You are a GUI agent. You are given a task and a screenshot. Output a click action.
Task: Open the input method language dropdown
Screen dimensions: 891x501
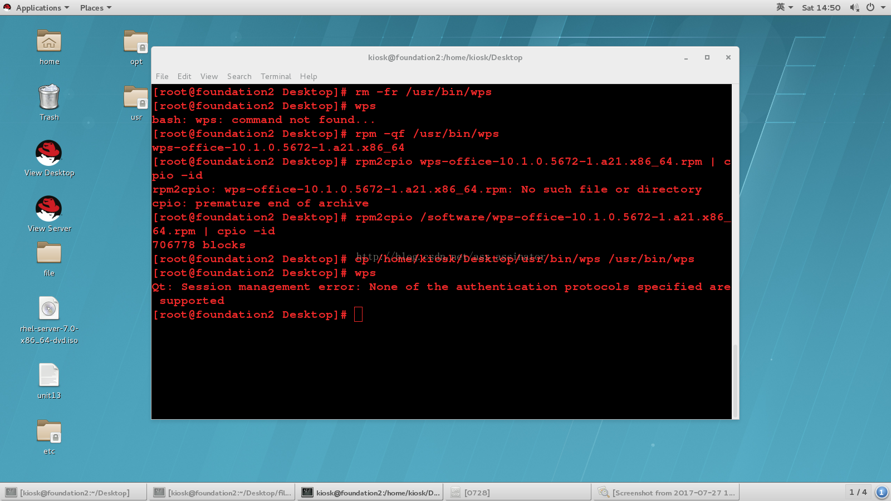pos(785,8)
